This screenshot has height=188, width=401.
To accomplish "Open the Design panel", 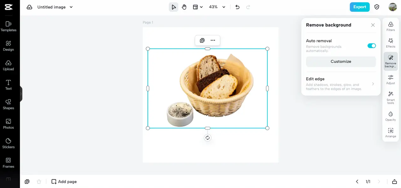I will [x=9, y=46].
